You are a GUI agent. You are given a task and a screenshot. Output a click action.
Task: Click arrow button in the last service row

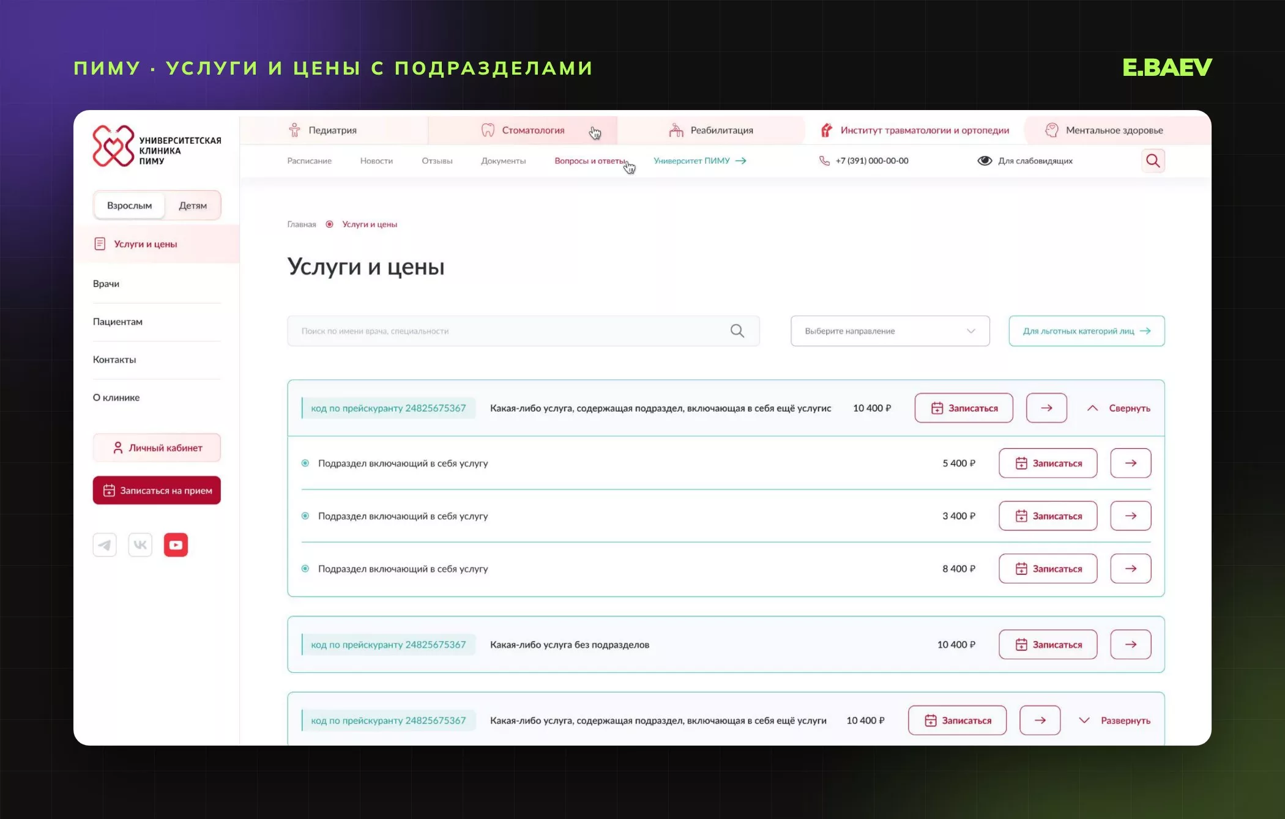pos(1040,720)
